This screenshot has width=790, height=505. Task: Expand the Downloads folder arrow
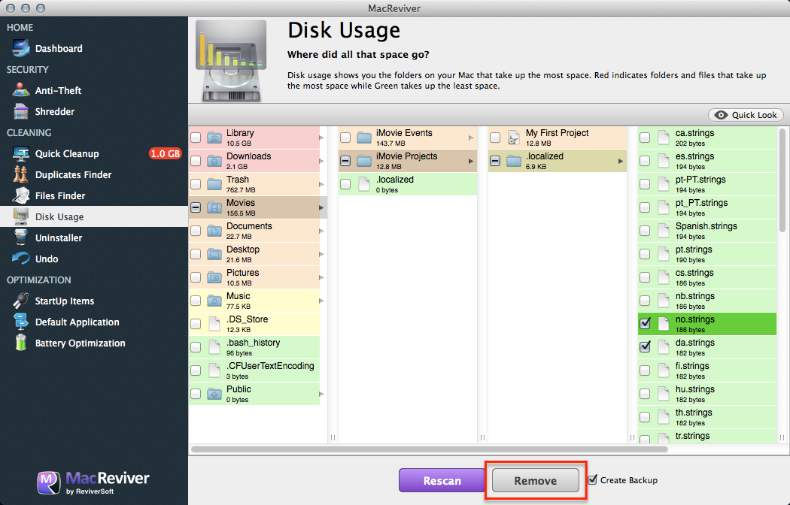click(321, 161)
